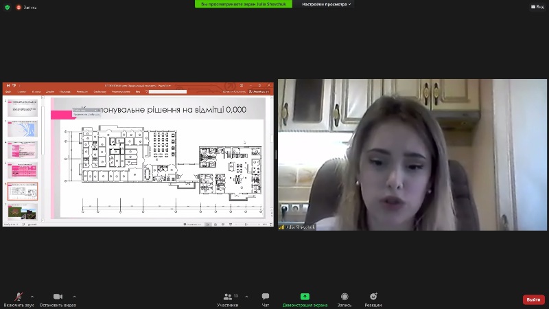Open Анимация ribbon tab in PowerPoint
Viewport: 549px width, 309px height.
click(82, 92)
